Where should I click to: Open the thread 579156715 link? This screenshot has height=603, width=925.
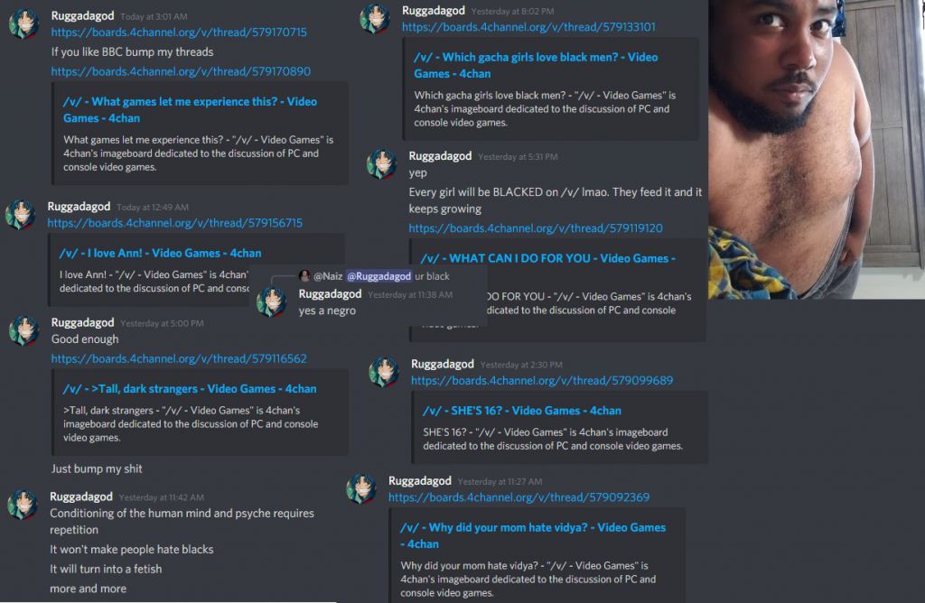tap(174, 223)
